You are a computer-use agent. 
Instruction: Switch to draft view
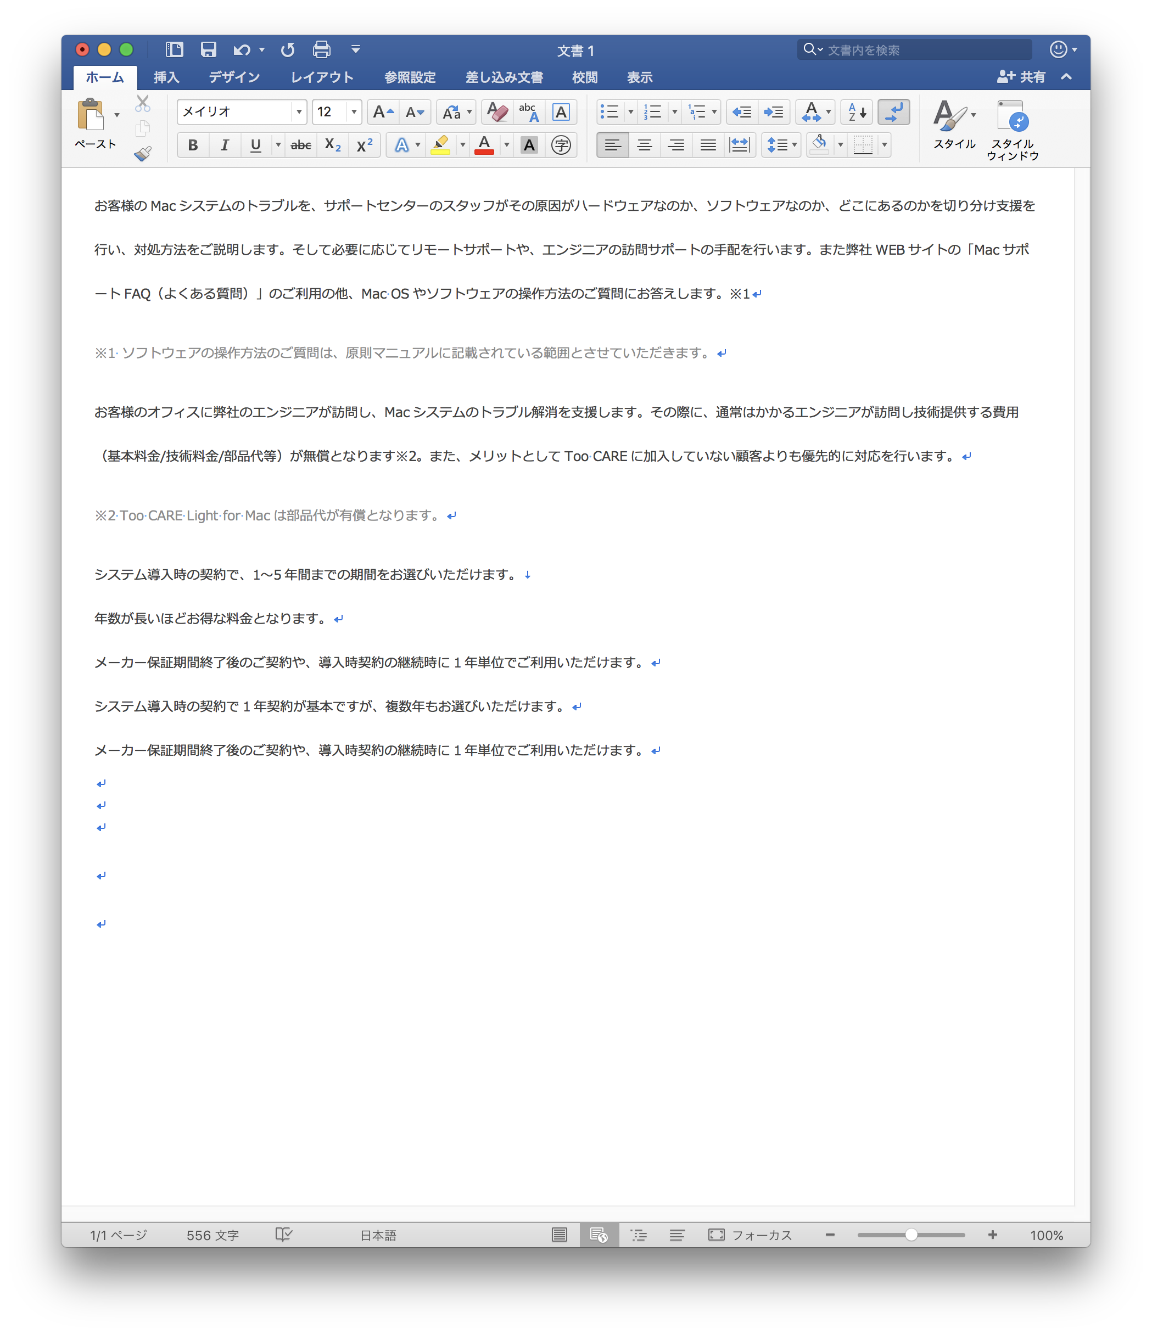(677, 1235)
